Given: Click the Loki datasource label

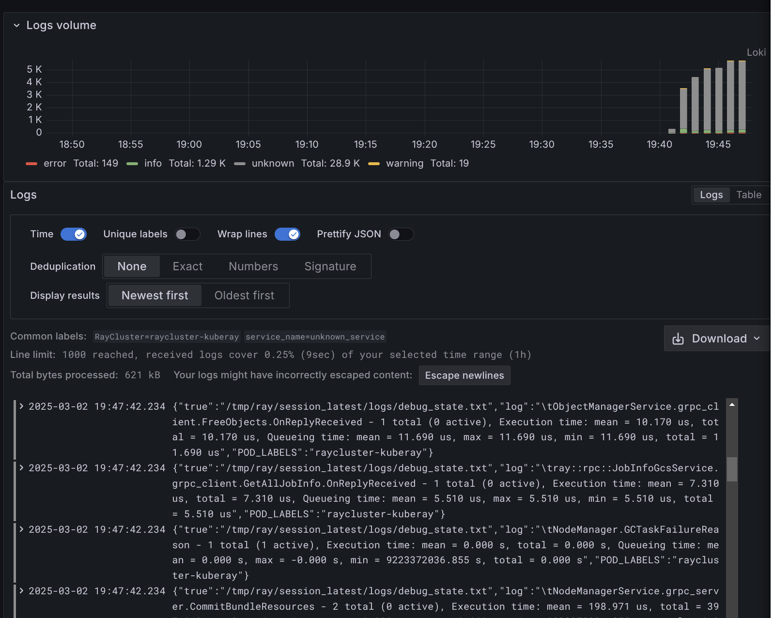Looking at the screenshot, I should pos(756,52).
